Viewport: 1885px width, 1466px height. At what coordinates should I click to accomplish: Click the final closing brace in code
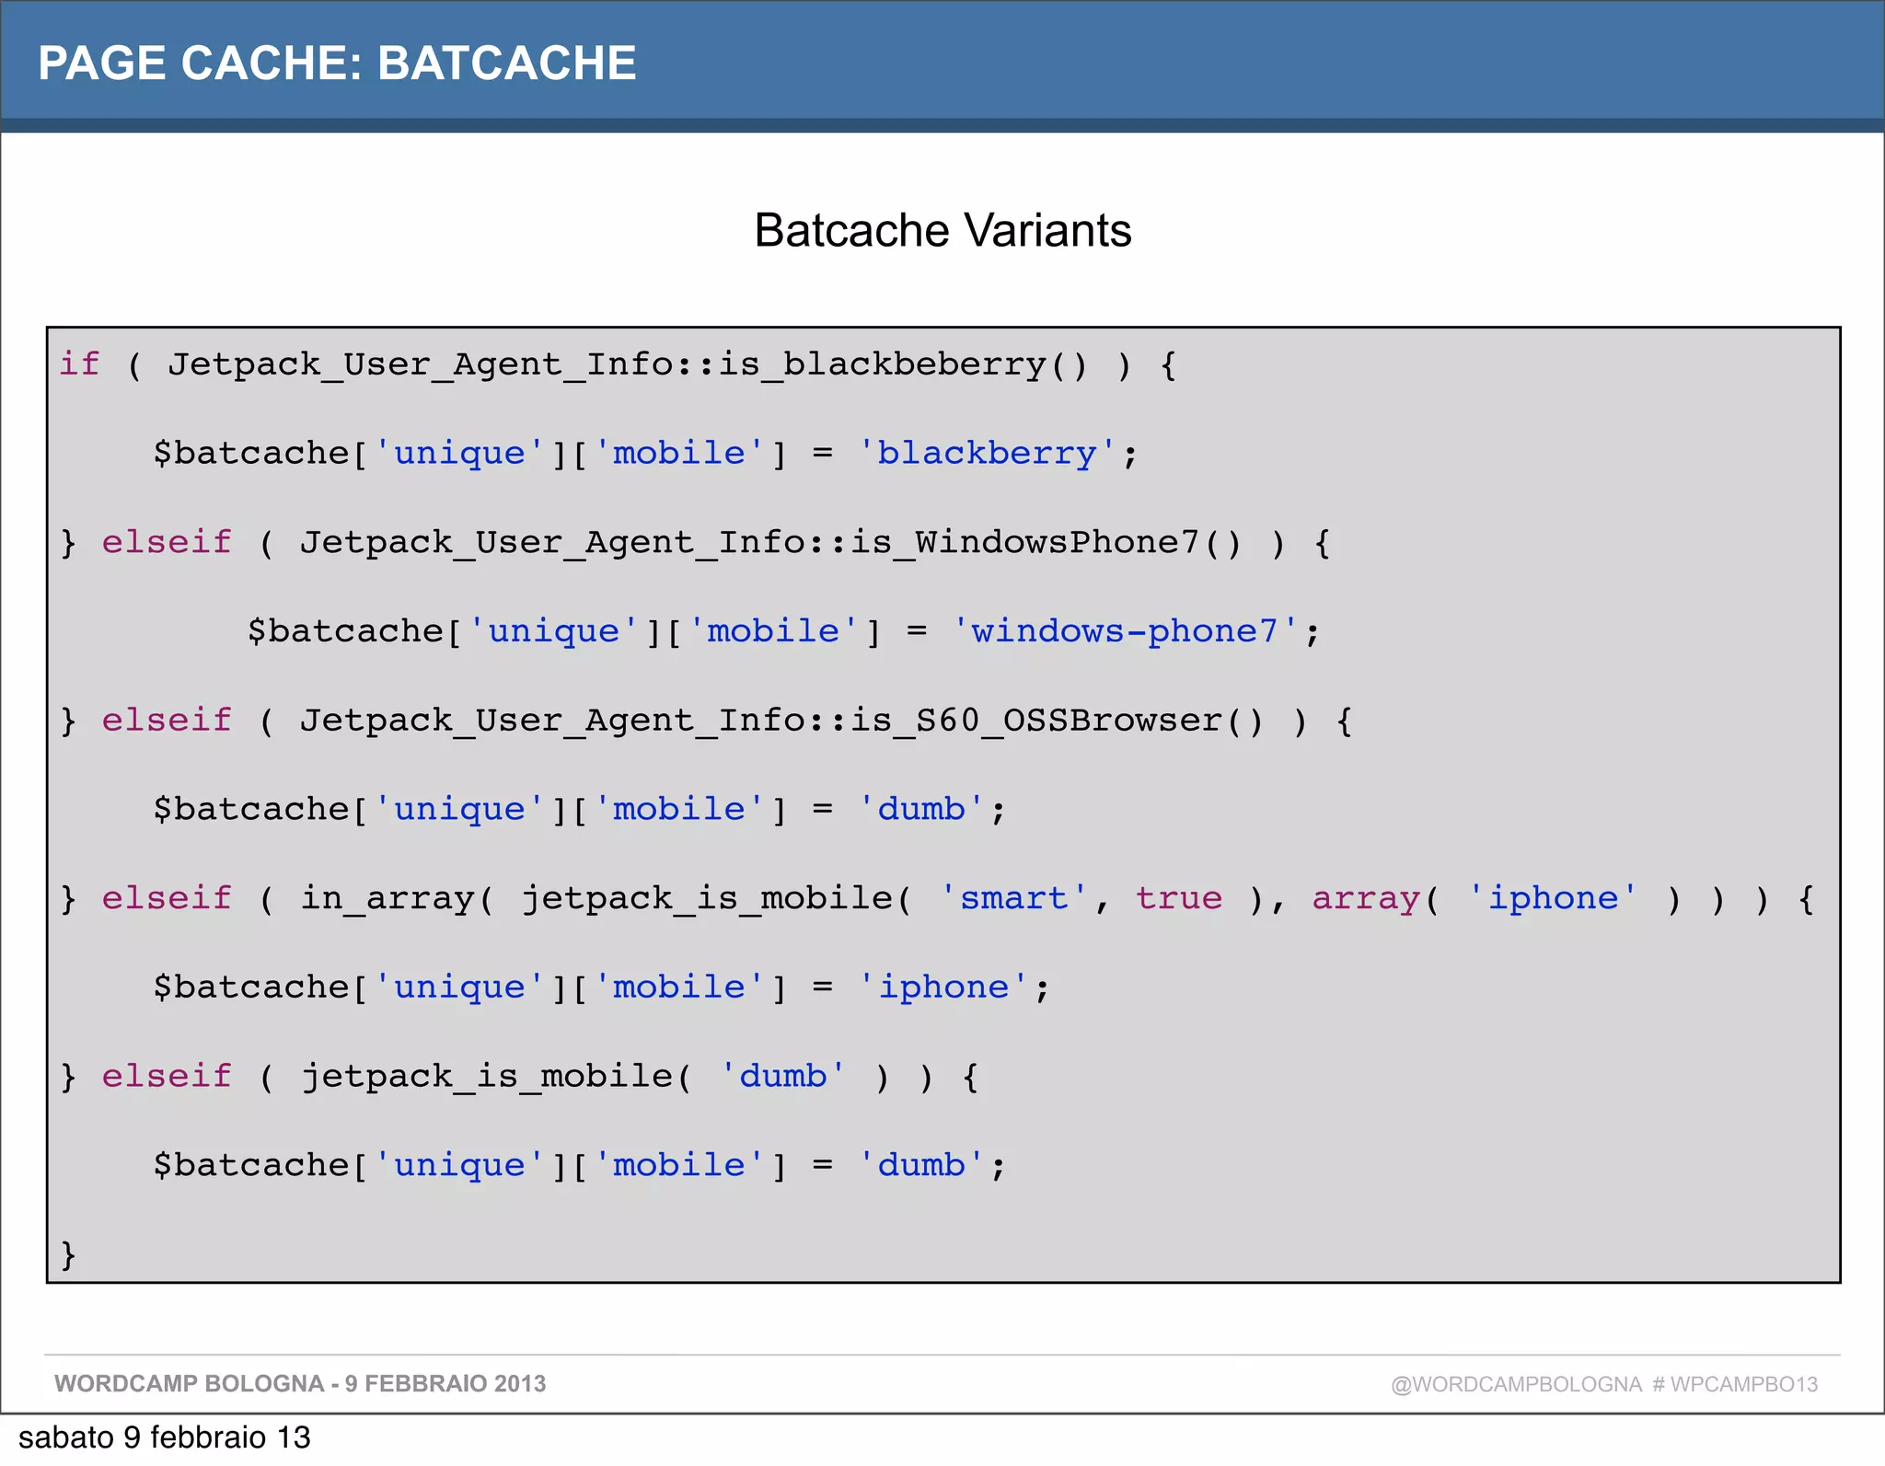68,1254
